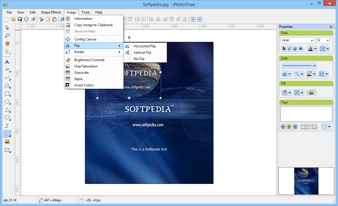Screen dimensions: 338x206
Task: Click the image preview thumbnail
Action: click(306, 181)
